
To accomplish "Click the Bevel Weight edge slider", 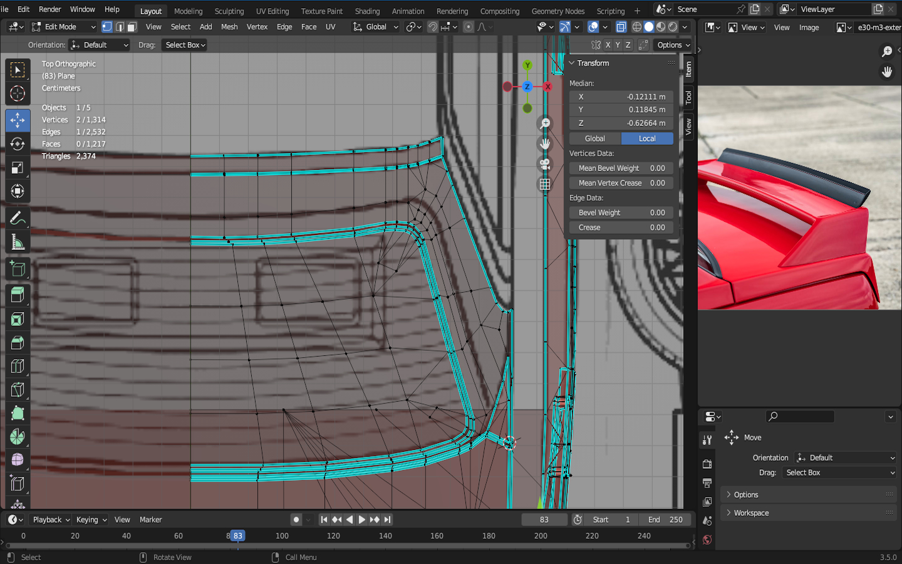I will [621, 213].
